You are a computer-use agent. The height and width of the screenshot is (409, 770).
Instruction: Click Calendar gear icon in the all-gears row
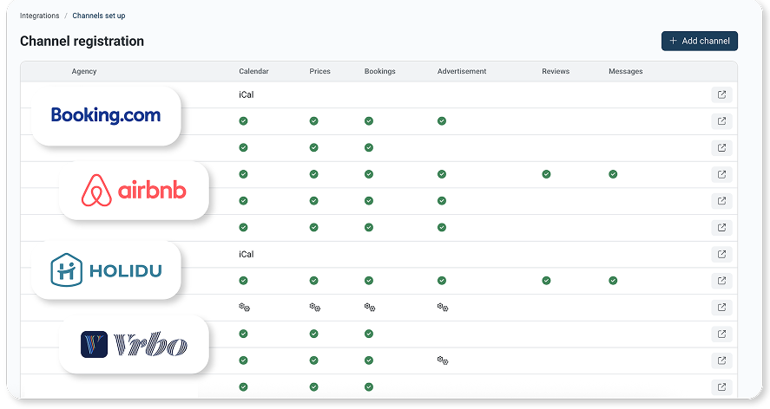tap(244, 308)
